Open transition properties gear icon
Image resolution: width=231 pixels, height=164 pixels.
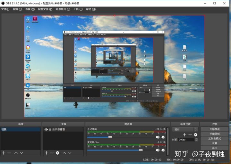point(195,135)
